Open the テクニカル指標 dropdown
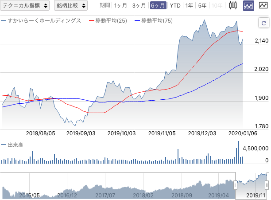The image size is (271, 200). [x=25, y=5]
